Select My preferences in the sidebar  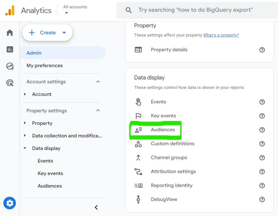(45, 65)
